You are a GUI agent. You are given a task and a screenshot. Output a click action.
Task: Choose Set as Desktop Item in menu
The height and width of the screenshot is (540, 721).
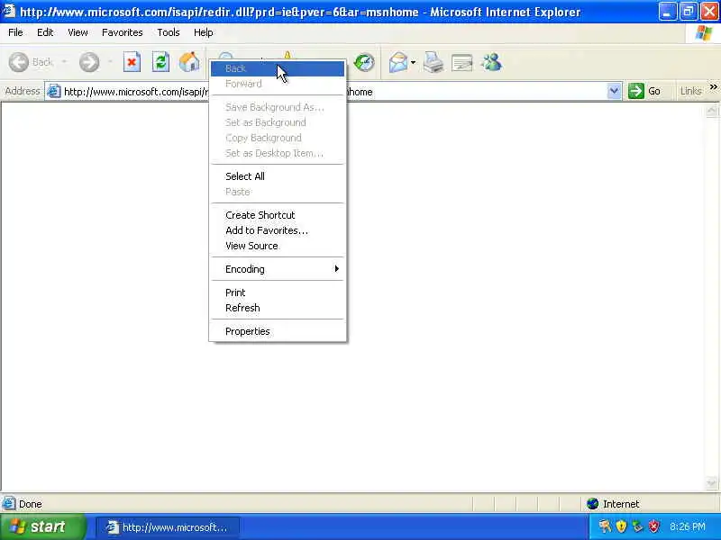278,153
